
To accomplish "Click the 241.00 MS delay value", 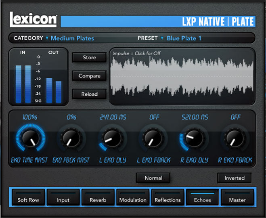I will pyautogui.click(x=113, y=117).
